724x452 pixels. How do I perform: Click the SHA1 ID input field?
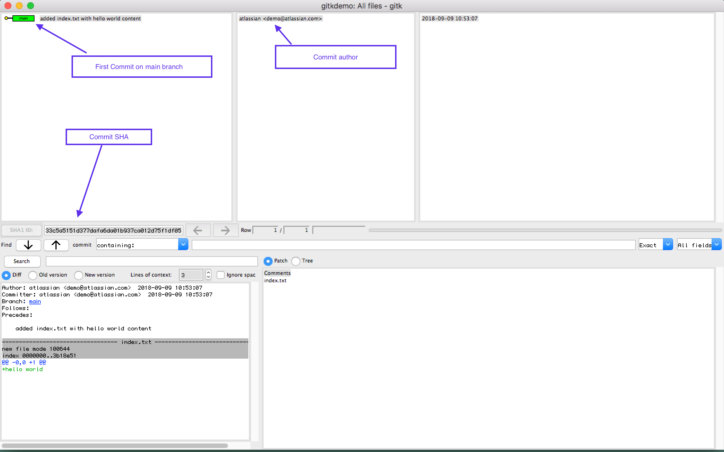pyautogui.click(x=113, y=230)
